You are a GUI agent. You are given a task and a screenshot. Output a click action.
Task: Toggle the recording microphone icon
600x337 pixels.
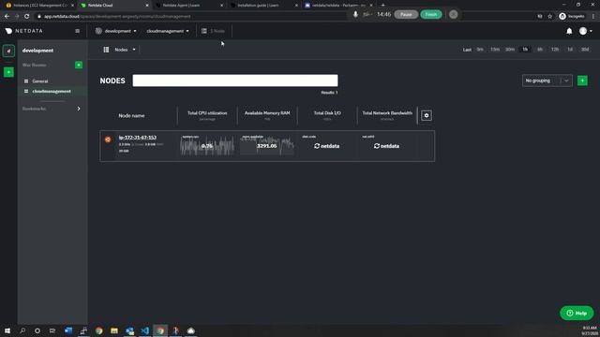coord(355,15)
